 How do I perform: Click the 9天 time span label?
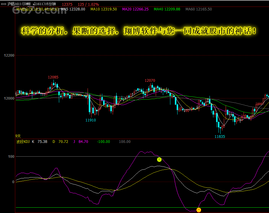18,136
